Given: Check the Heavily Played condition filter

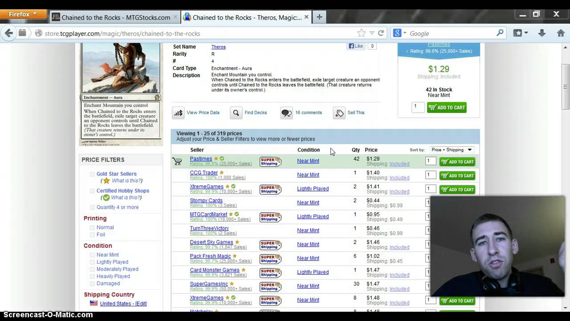Looking at the screenshot, I should point(92,276).
